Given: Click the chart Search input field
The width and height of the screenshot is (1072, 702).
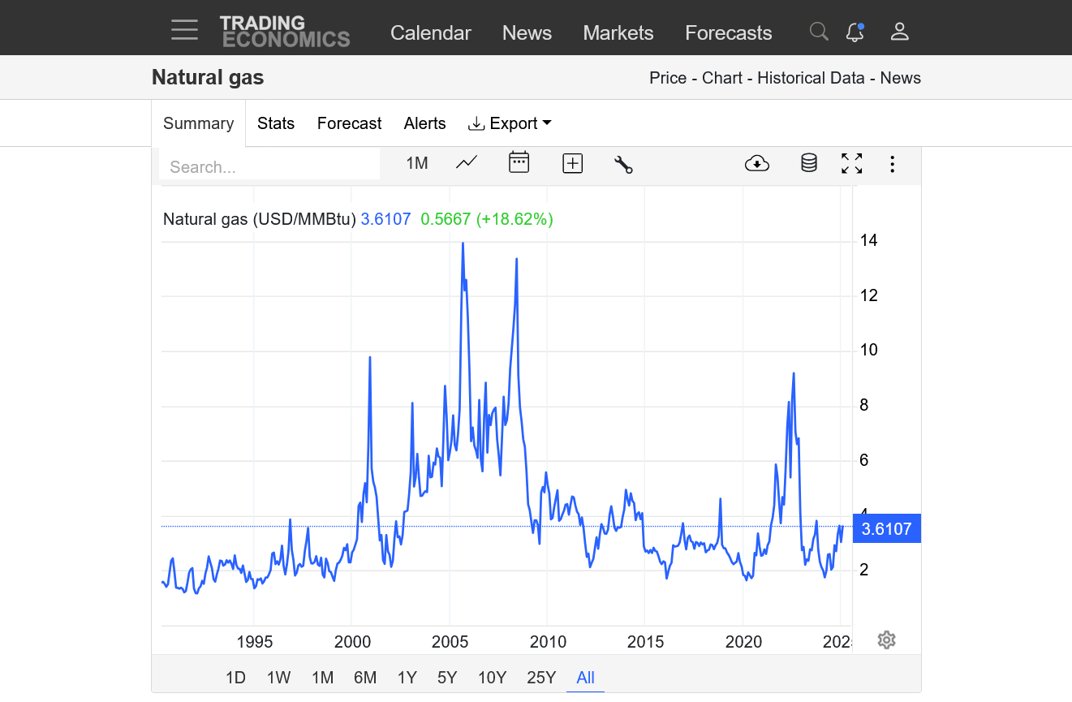Looking at the screenshot, I should click(269, 166).
